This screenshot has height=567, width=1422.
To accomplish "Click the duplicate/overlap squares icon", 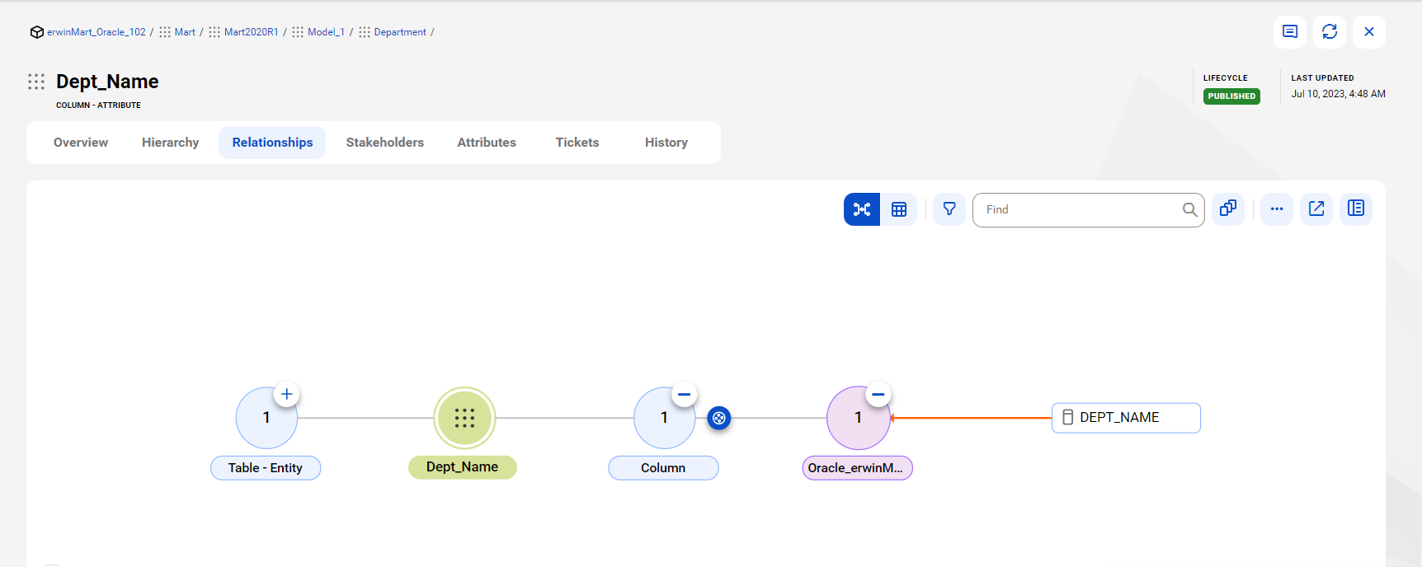I will click(x=1228, y=209).
